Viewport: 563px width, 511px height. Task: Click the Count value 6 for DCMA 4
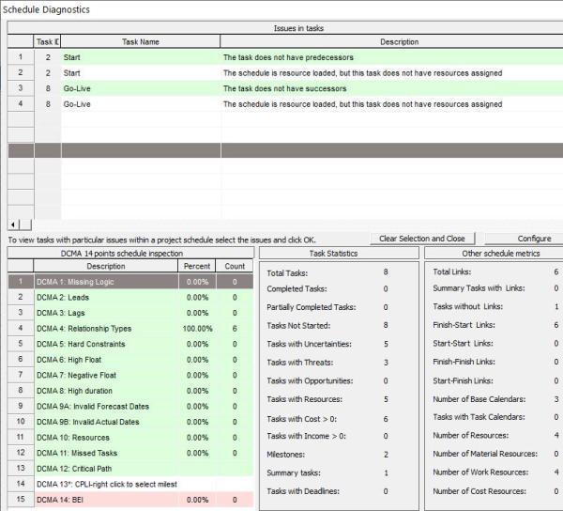tap(235, 329)
